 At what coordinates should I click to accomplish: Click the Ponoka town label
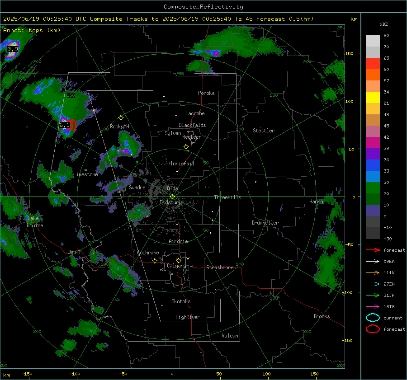pos(206,93)
